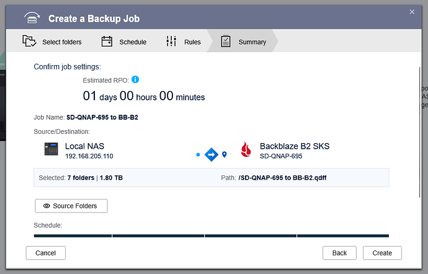Click the Schedule timeline bar
The width and height of the screenshot is (428, 274).
tap(211, 236)
